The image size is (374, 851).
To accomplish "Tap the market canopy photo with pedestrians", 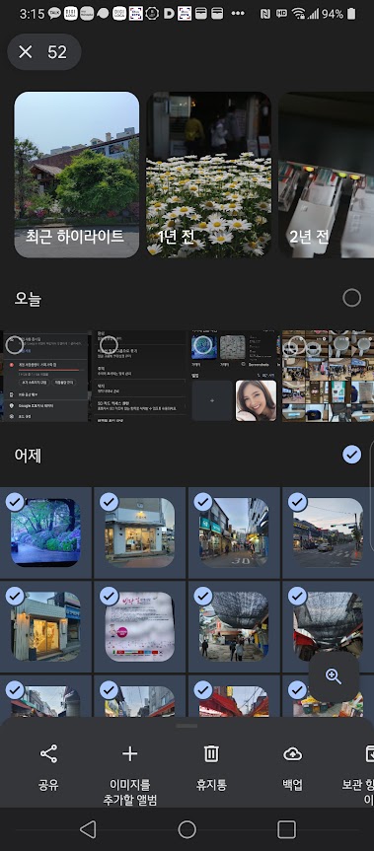I will pos(234,626).
